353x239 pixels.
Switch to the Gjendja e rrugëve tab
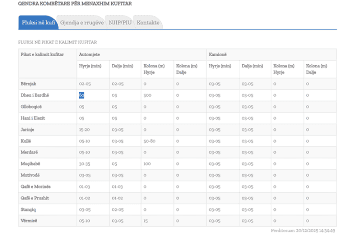click(x=82, y=22)
